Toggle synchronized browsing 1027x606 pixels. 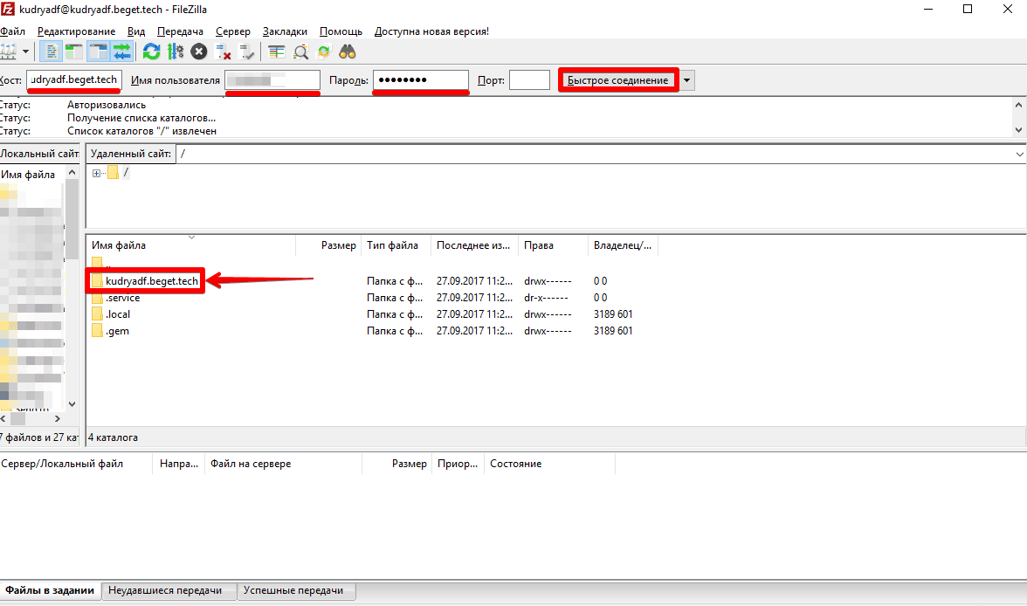(323, 52)
